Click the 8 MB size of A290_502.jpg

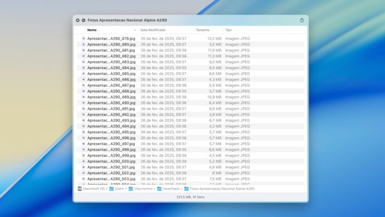point(217,173)
